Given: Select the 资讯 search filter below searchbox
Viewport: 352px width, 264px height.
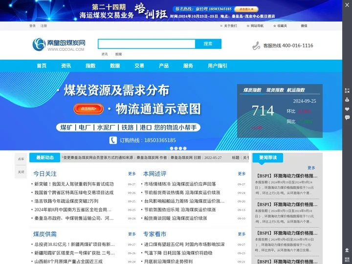Looking at the screenshot, I should [105, 54].
